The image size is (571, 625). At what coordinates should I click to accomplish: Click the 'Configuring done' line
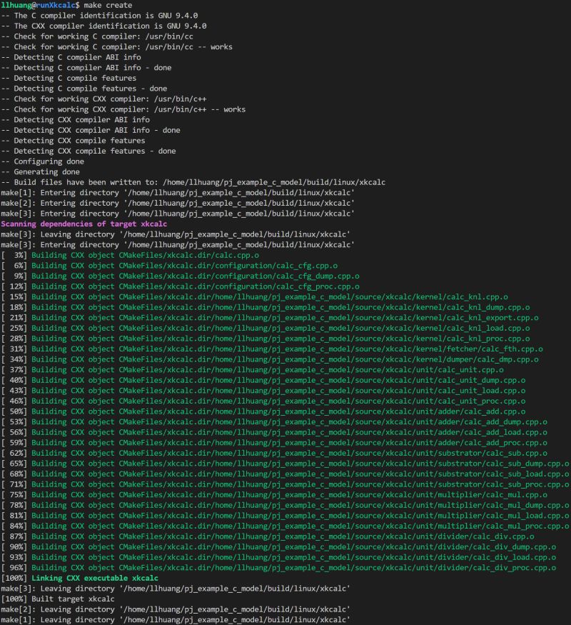pyautogui.click(x=42, y=161)
